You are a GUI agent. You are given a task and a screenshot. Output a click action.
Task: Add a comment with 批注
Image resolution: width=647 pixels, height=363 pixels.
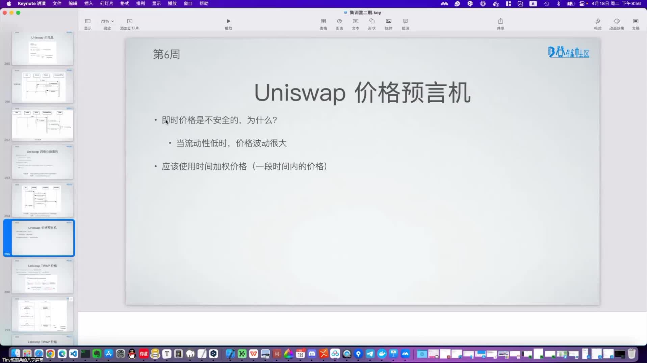[406, 24]
